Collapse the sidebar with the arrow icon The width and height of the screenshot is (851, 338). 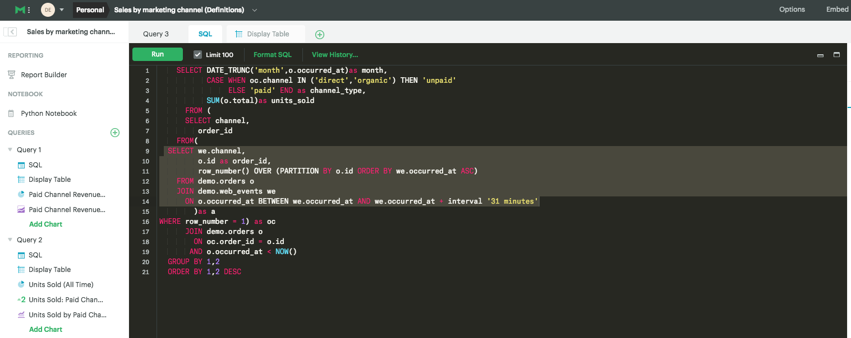pyautogui.click(x=12, y=32)
